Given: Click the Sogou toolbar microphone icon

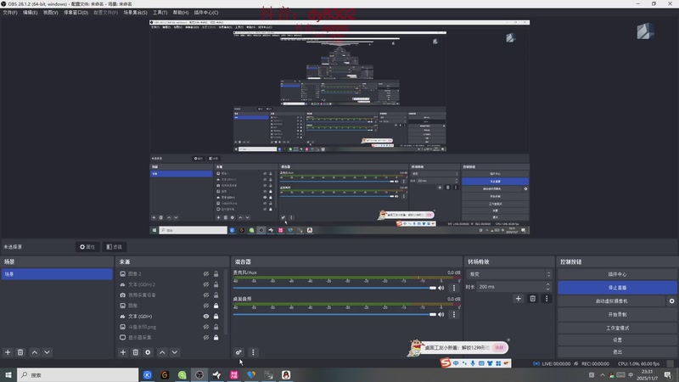Looking at the screenshot, I should 473,363.
